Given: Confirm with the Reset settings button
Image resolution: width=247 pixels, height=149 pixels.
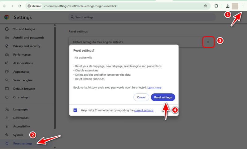Looking at the screenshot, I should click(163, 97).
